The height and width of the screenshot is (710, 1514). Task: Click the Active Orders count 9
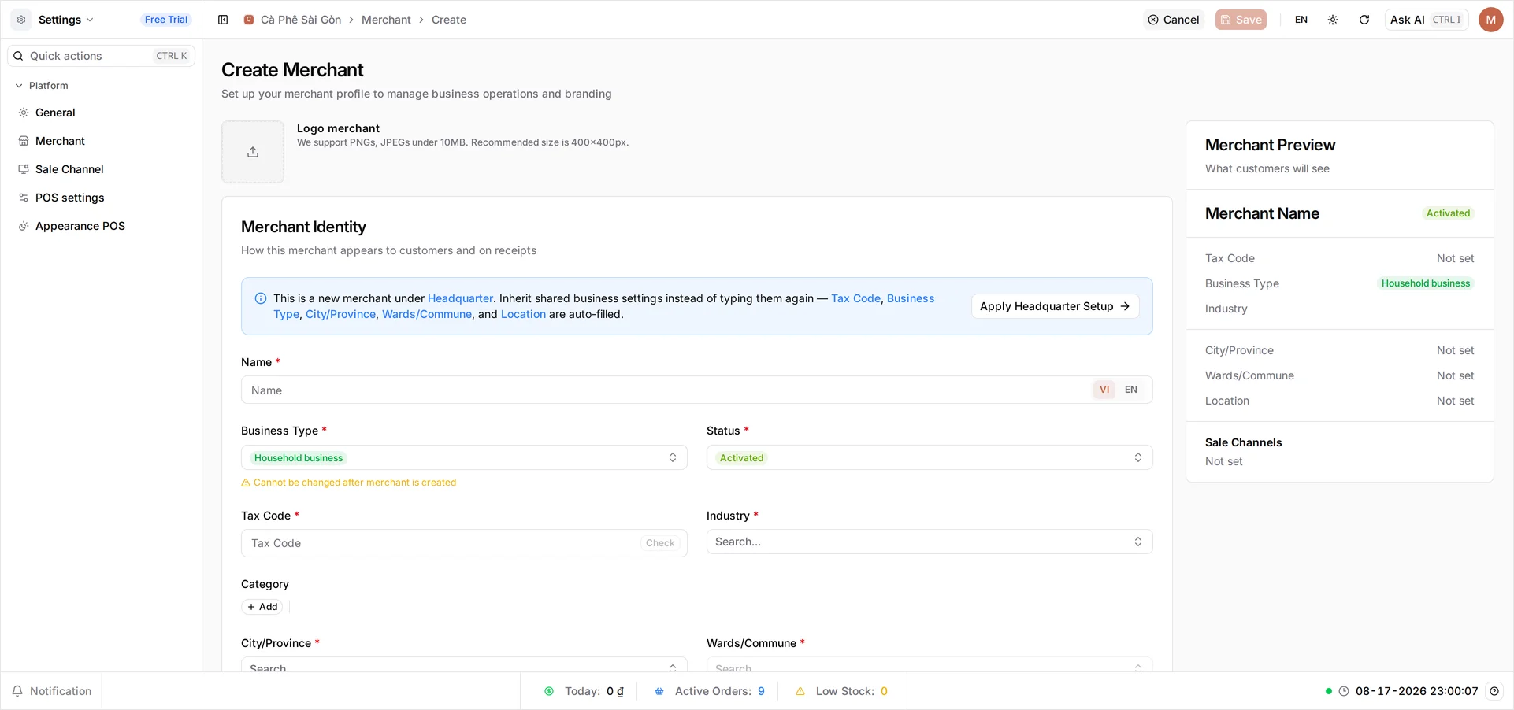point(761,691)
